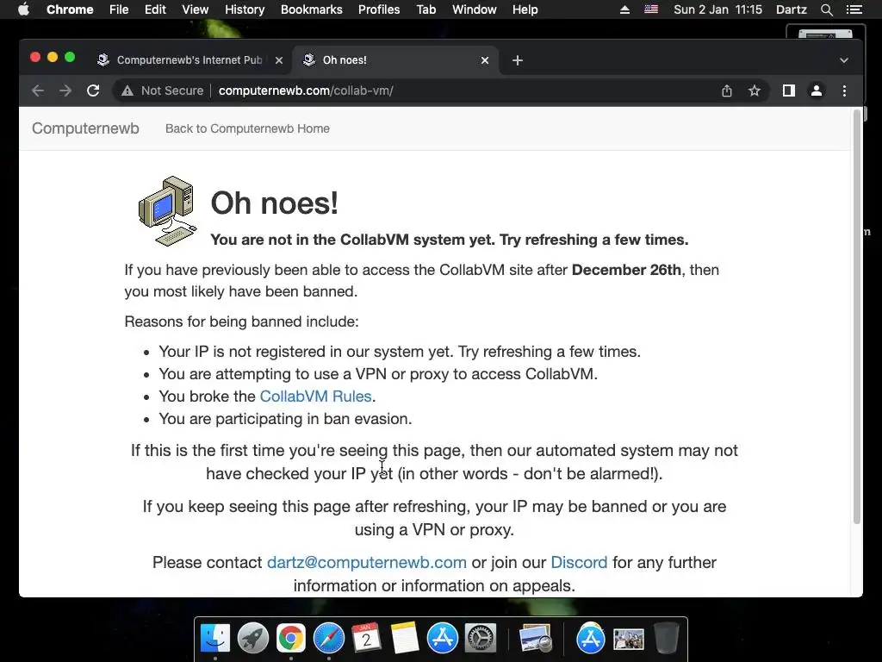Expand the tab search chevron
Screen dimensions: 882x662
[844, 60]
